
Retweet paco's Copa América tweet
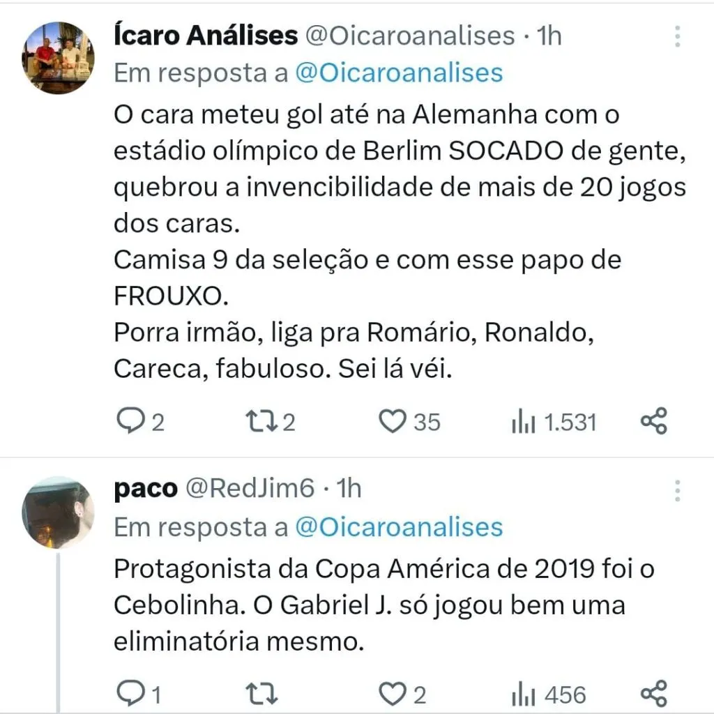click(x=262, y=694)
